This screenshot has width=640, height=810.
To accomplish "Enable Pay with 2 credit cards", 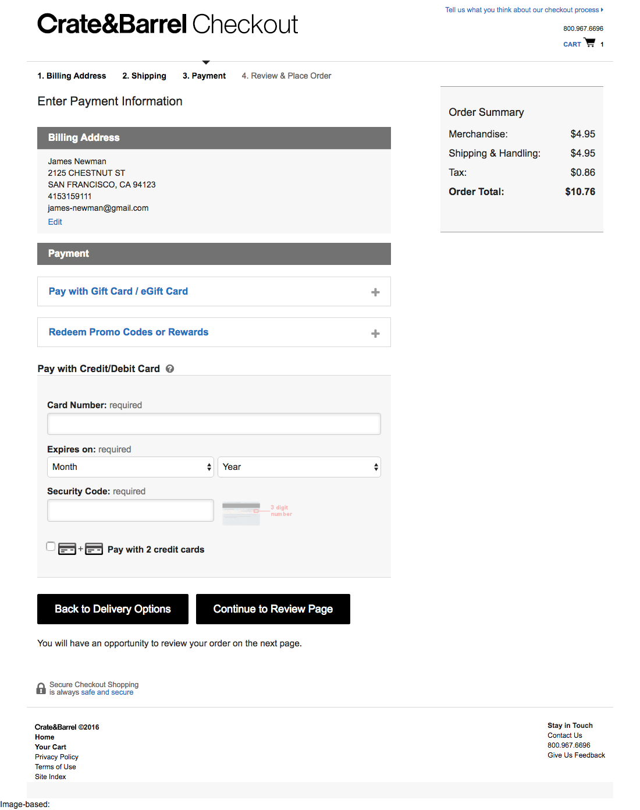I will tap(51, 546).
